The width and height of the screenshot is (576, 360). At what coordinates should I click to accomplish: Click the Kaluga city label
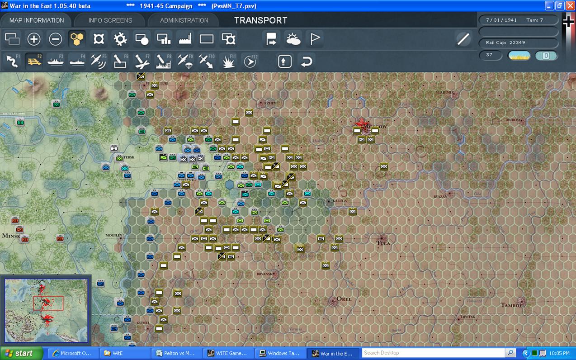(x=341, y=200)
